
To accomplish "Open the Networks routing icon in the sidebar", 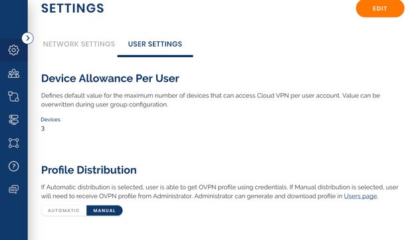I will pyautogui.click(x=13, y=96).
